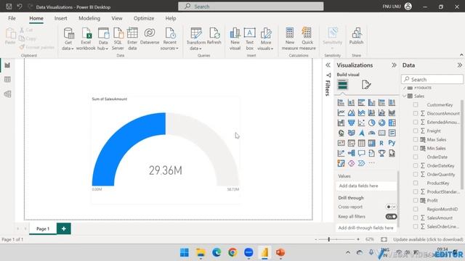Open the Modeling ribbon tab

(x=89, y=18)
